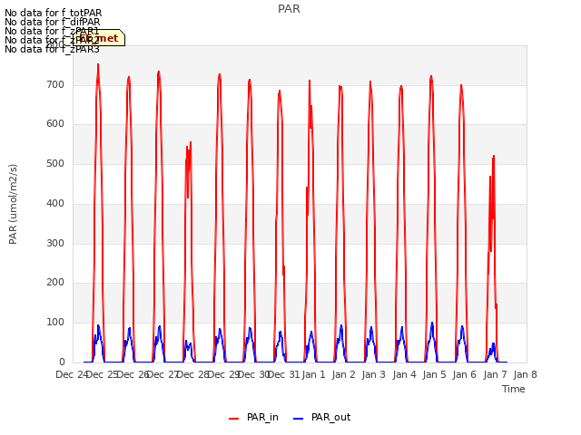Click the 500 y-axis tick label

55,164
